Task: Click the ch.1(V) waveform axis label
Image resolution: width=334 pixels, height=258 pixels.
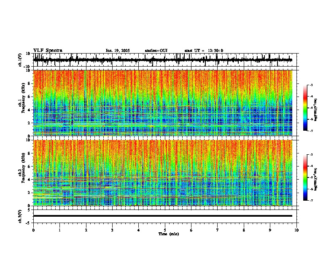Action: 20,60
